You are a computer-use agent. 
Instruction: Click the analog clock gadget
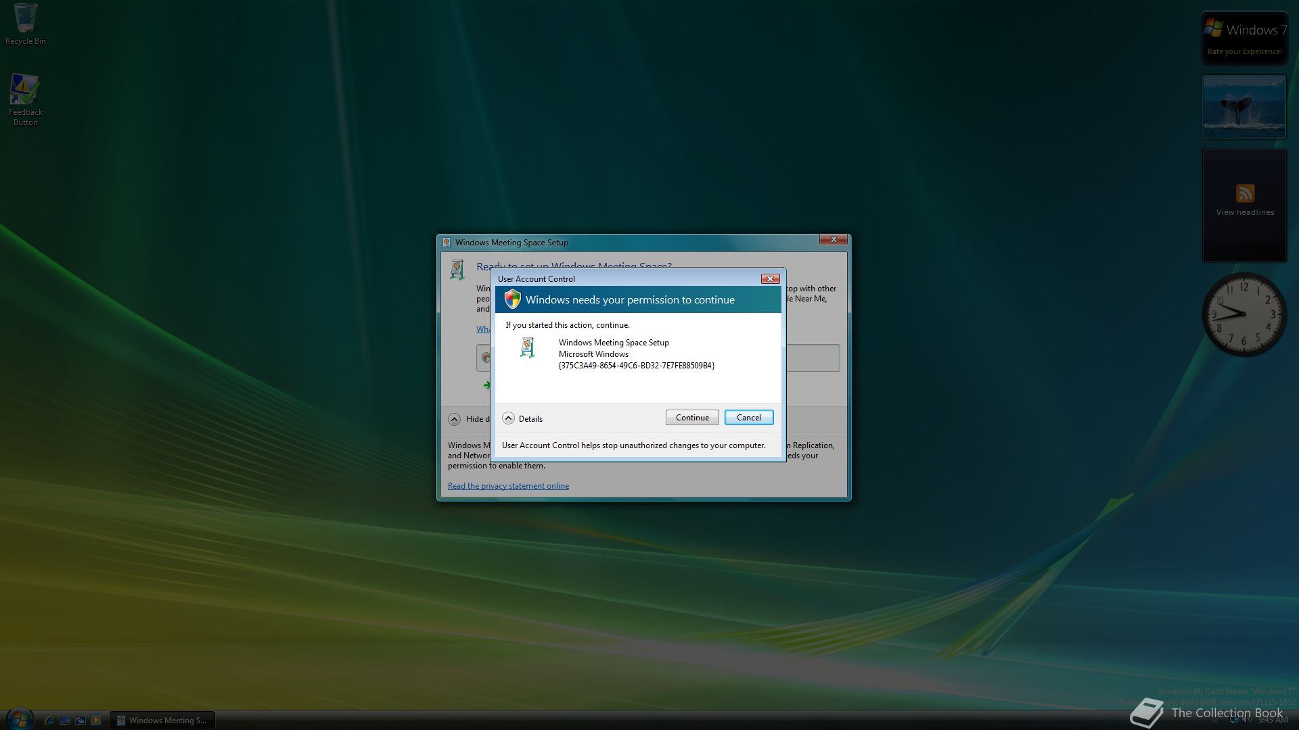tap(1244, 314)
